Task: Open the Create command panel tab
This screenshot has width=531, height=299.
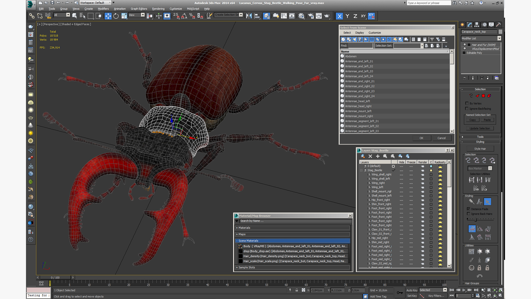Action: click(462, 25)
